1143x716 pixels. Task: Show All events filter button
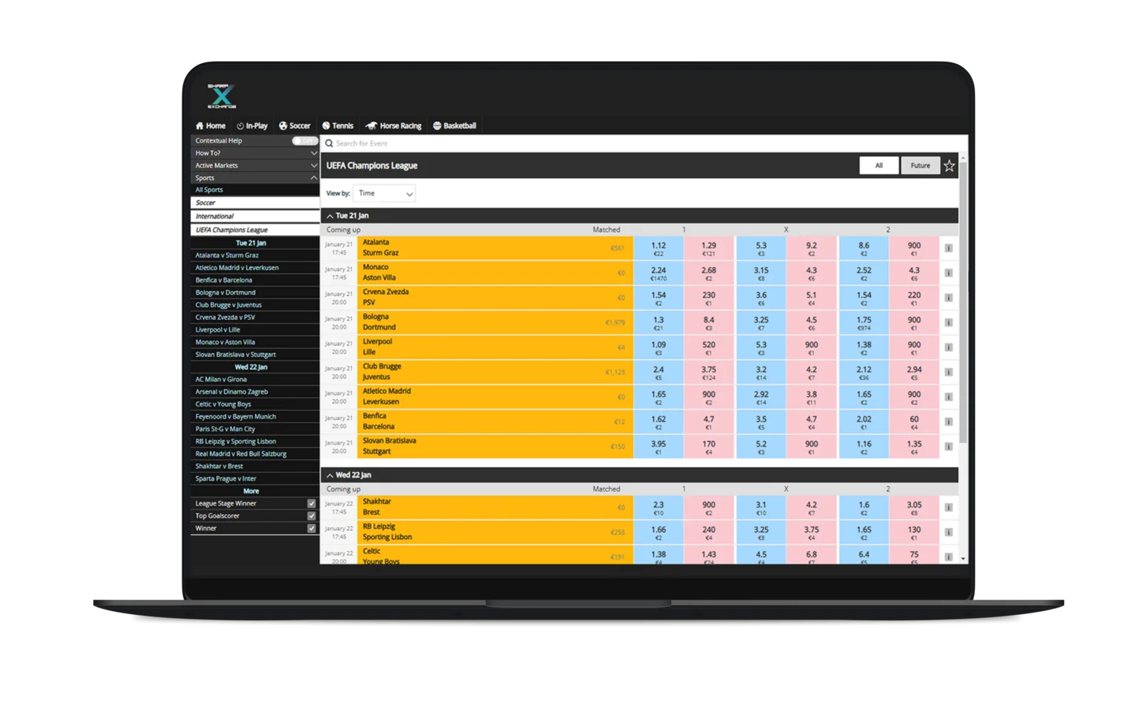pos(879,166)
